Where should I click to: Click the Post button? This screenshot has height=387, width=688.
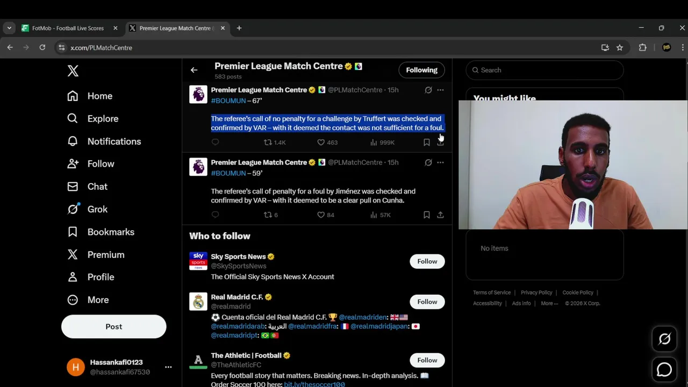(114, 326)
